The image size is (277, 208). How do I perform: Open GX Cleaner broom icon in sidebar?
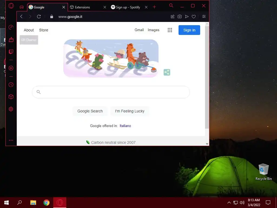click(x=11, y=40)
